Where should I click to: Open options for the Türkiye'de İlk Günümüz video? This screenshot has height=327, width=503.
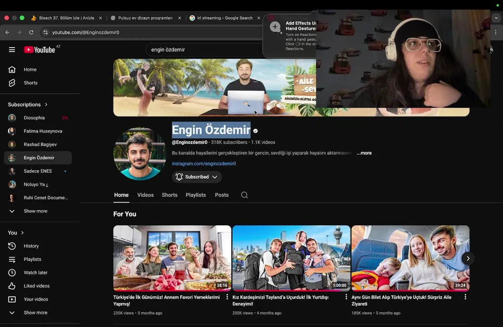[227, 297]
